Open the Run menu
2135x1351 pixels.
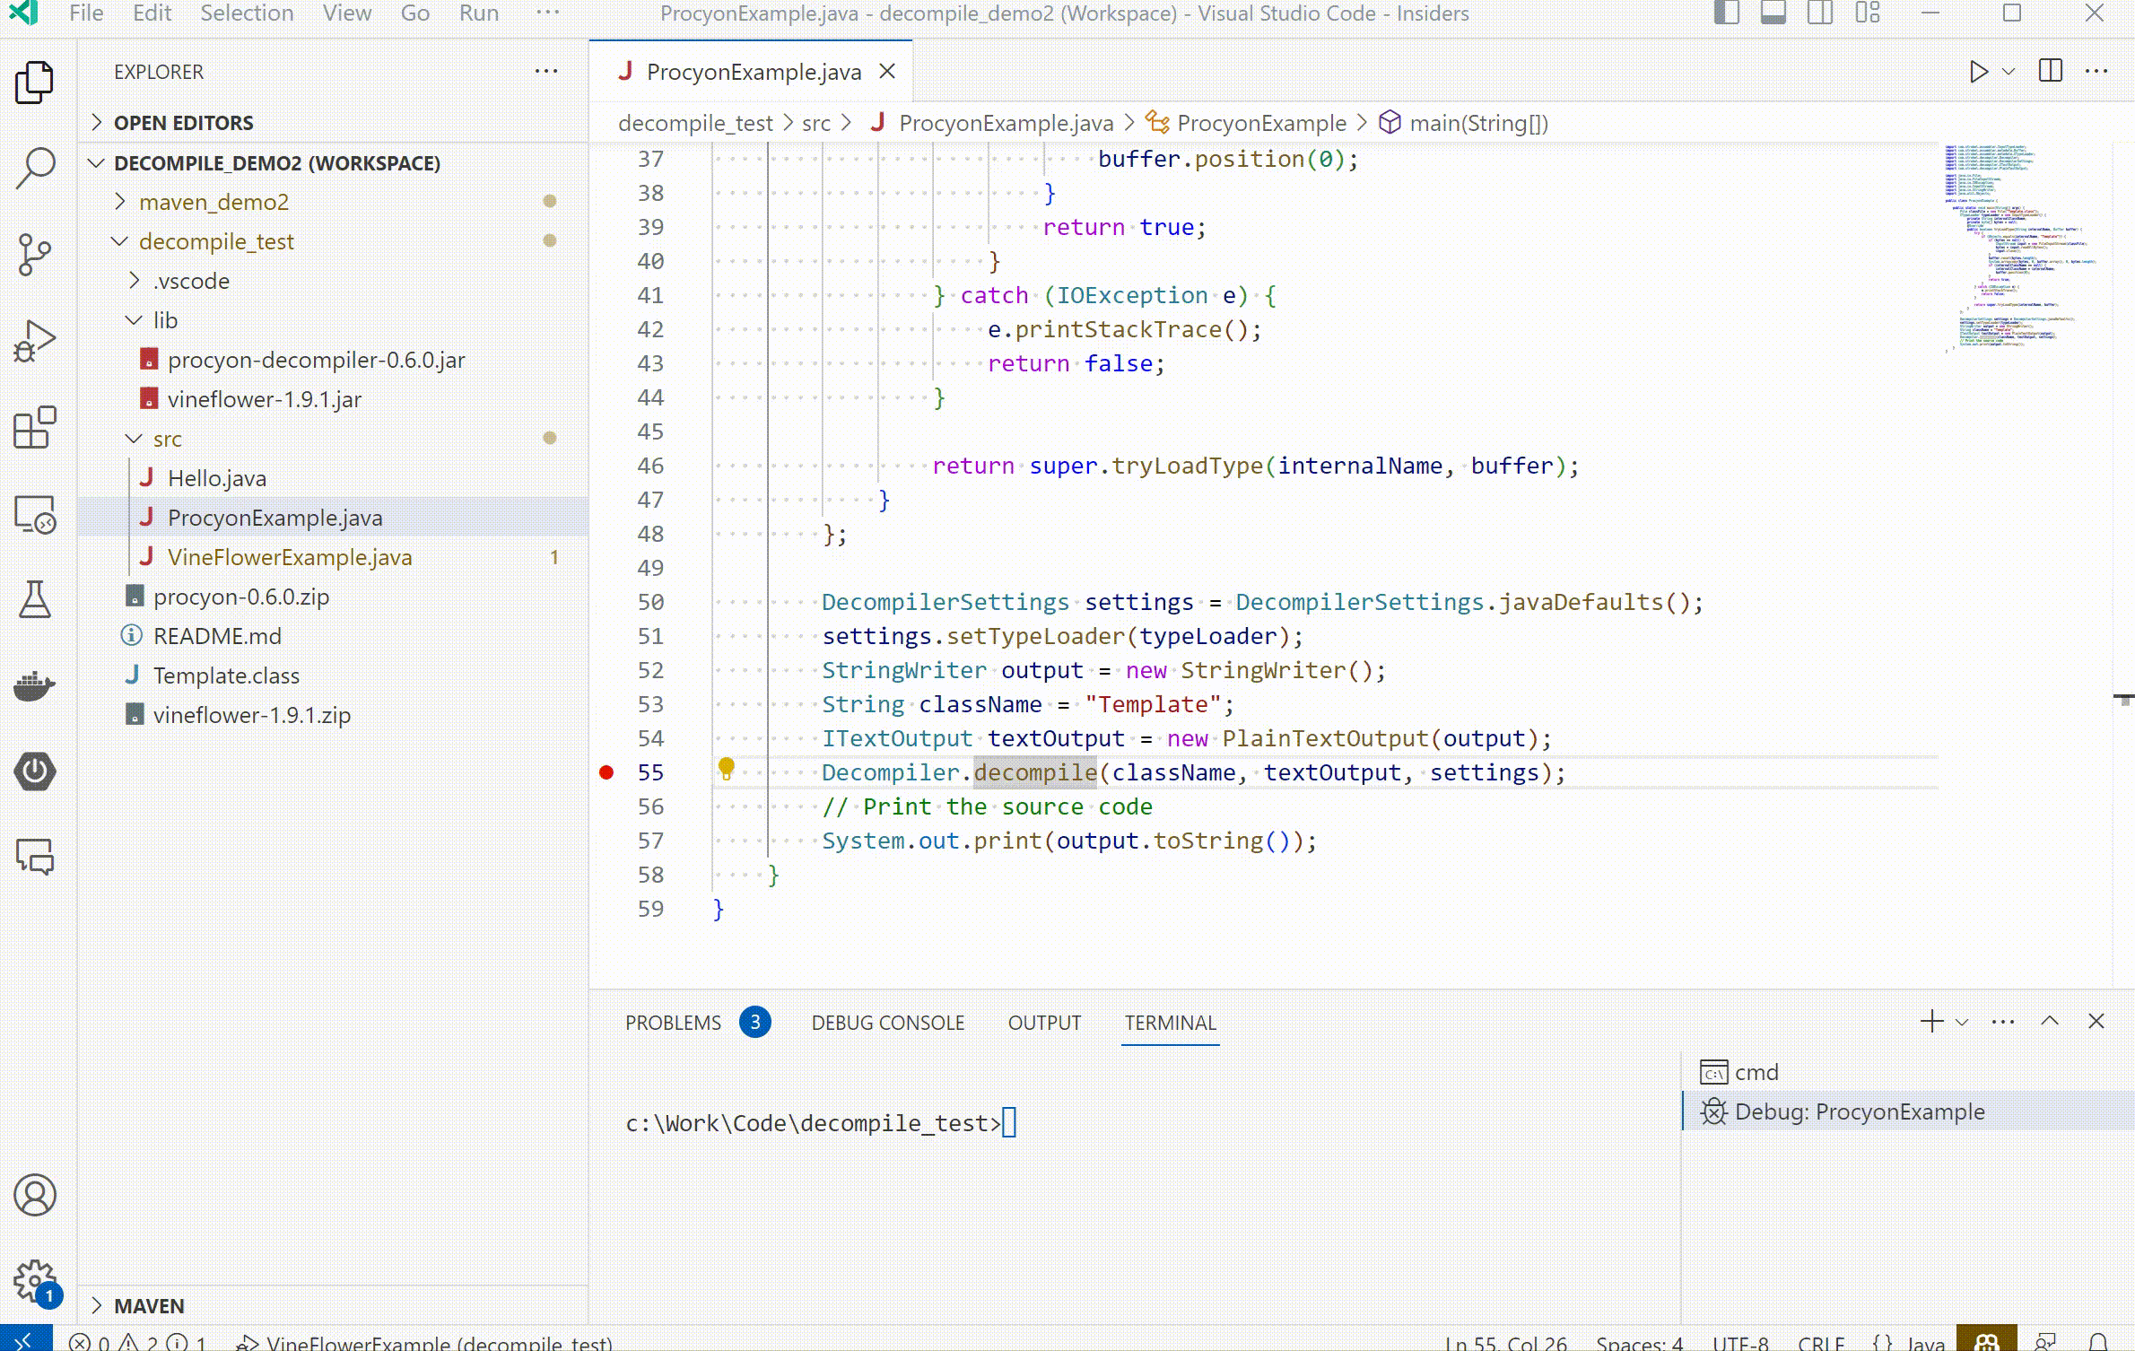click(x=478, y=13)
